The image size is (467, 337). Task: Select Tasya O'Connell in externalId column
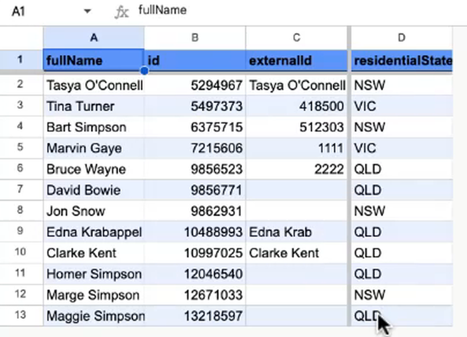(x=296, y=85)
